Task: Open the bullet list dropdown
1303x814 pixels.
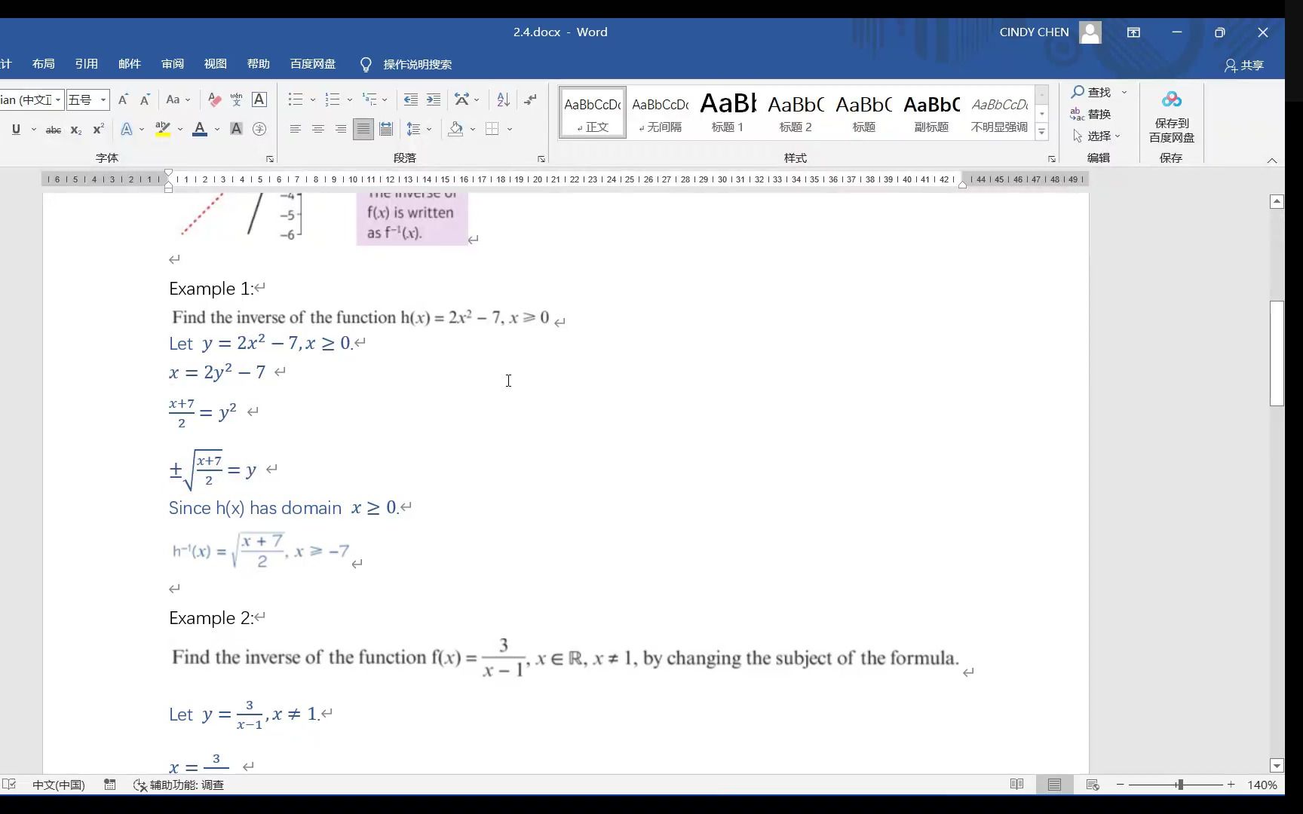Action: tap(311, 99)
